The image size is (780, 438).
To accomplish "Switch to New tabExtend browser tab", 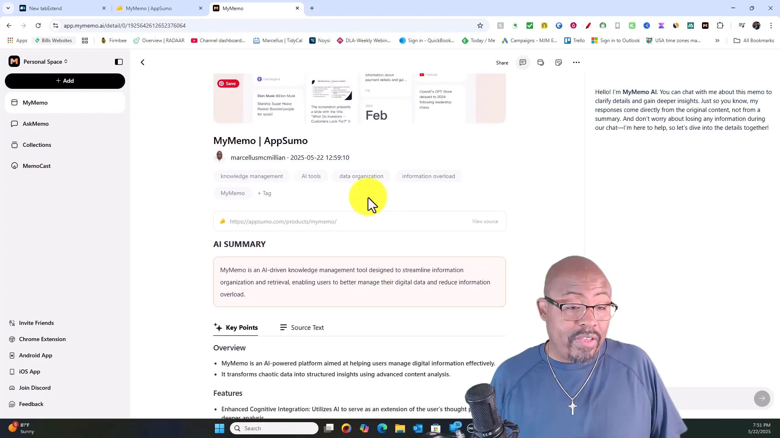I will 63,8.
